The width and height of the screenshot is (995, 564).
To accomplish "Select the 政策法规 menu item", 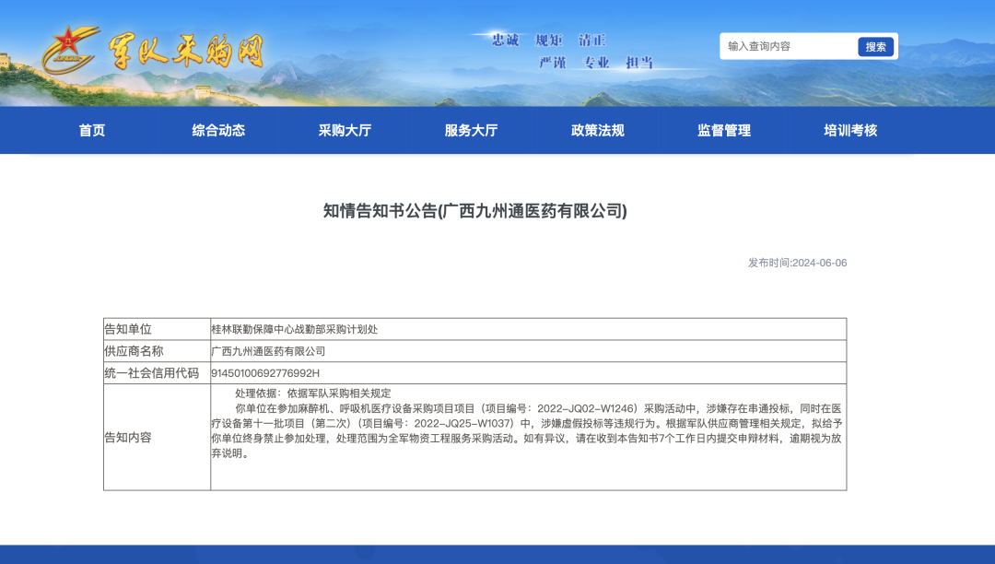I will point(597,131).
